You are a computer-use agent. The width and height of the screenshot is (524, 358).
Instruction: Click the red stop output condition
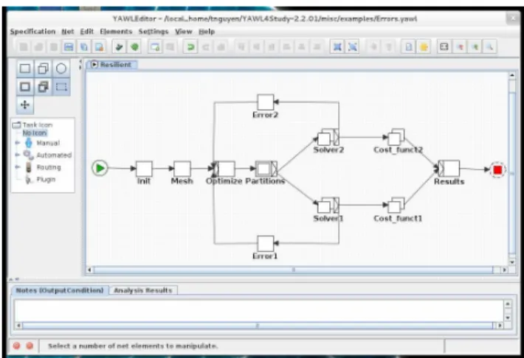click(497, 170)
